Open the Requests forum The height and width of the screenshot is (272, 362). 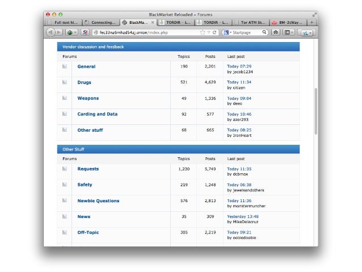88,169
